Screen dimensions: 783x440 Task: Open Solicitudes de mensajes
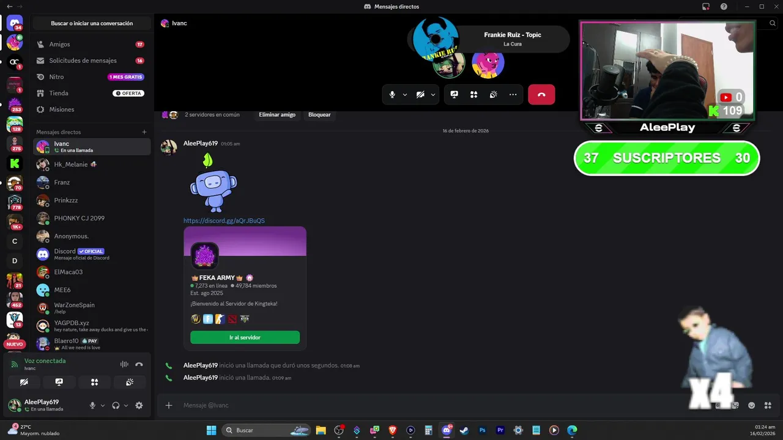click(91, 61)
